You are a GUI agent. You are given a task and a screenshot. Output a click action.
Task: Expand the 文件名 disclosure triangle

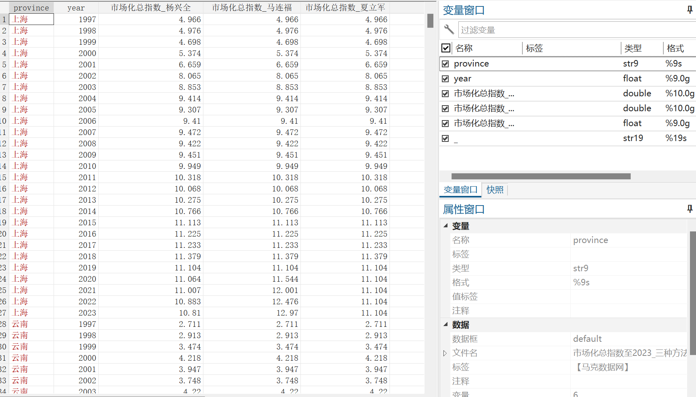445,353
